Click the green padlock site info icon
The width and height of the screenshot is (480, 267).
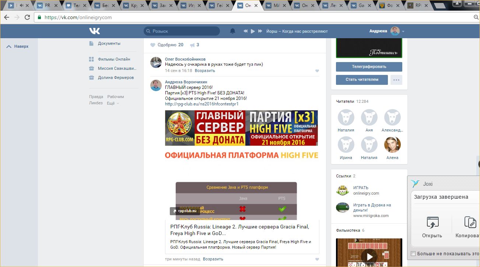click(x=39, y=17)
